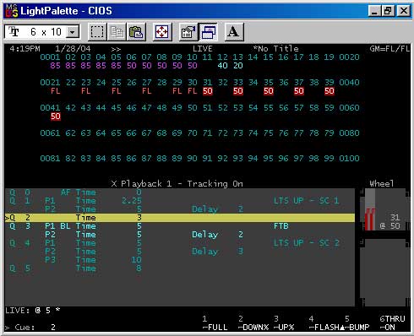This screenshot has width=414, height=336.
Task: Click the -FLASH softkey label
Action: tap(326, 328)
